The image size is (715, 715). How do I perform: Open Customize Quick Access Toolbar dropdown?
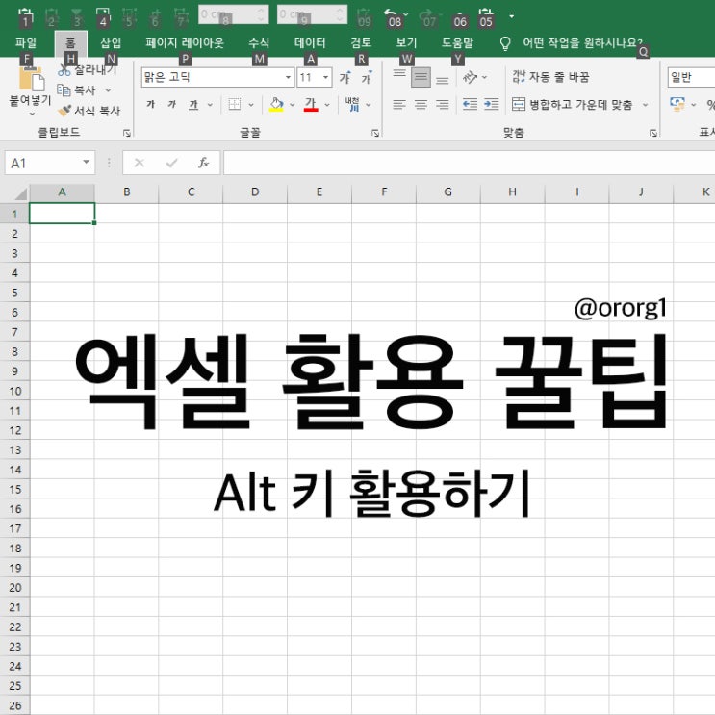tap(512, 15)
